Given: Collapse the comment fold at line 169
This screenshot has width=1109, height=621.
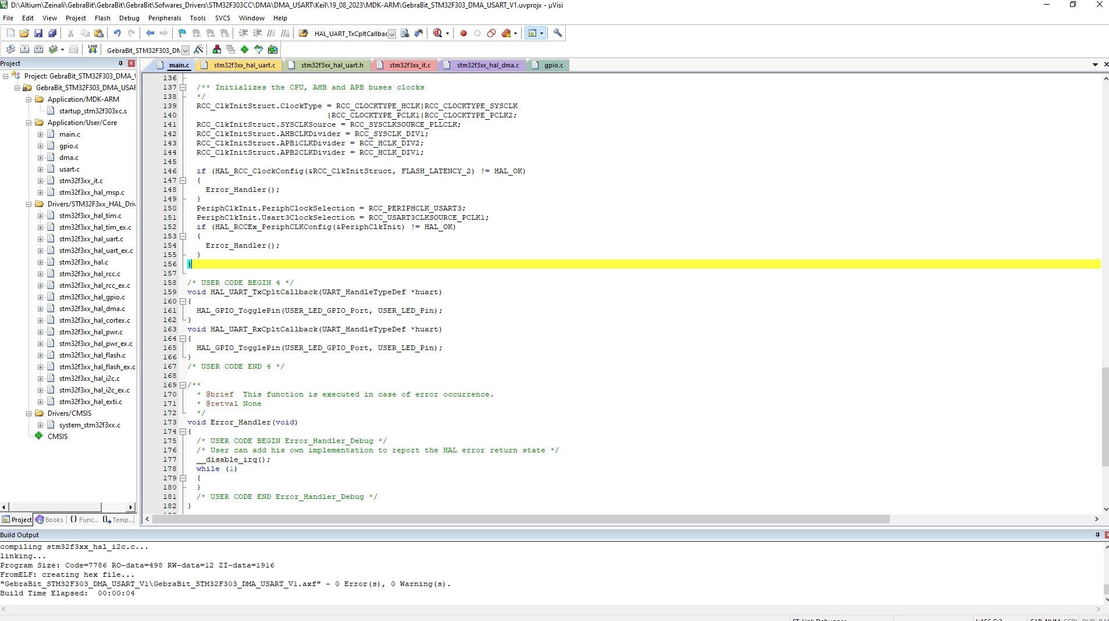Looking at the screenshot, I should point(183,385).
